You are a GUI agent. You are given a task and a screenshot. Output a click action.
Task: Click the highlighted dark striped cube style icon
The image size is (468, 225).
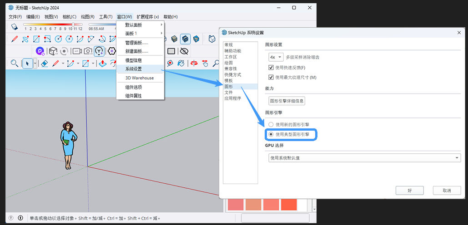[186, 39]
